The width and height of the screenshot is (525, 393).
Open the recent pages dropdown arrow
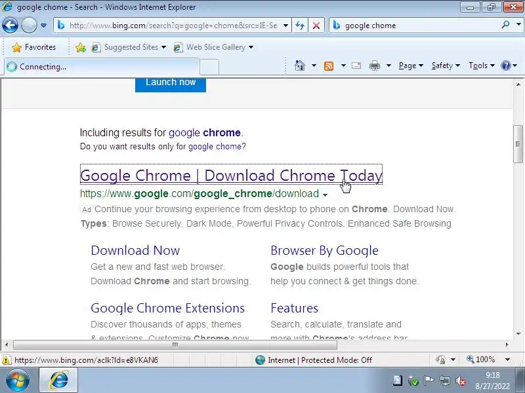click(x=43, y=26)
